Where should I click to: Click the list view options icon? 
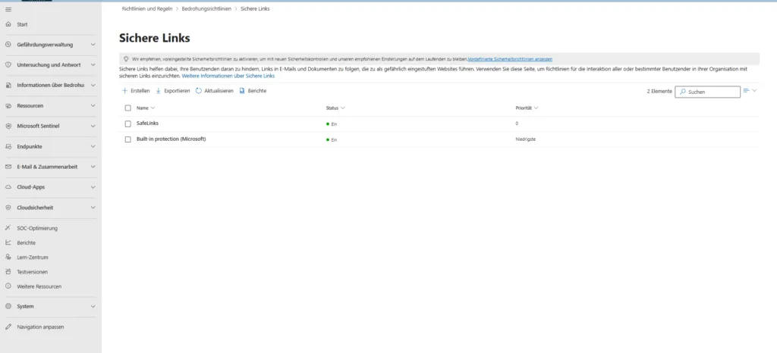(747, 90)
